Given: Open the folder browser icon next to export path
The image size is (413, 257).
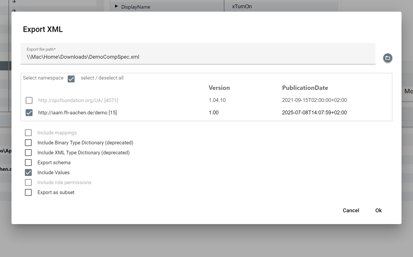Looking at the screenshot, I should pos(387,58).
